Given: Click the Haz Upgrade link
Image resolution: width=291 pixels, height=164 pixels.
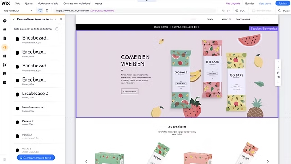Looking at the screenshot, I should pyautogui.click(x=233, y=3).
